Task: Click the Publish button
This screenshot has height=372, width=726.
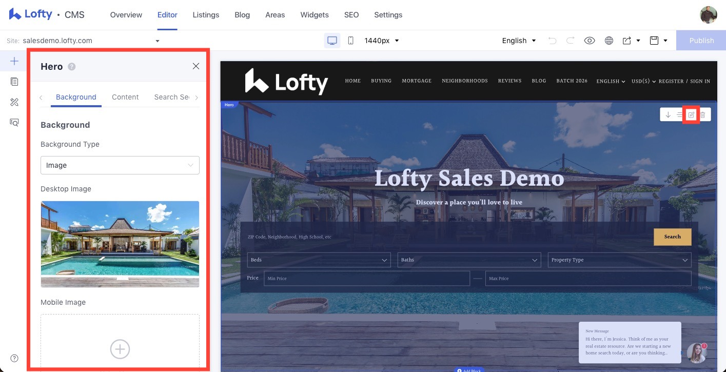Action: coord(701,41)
